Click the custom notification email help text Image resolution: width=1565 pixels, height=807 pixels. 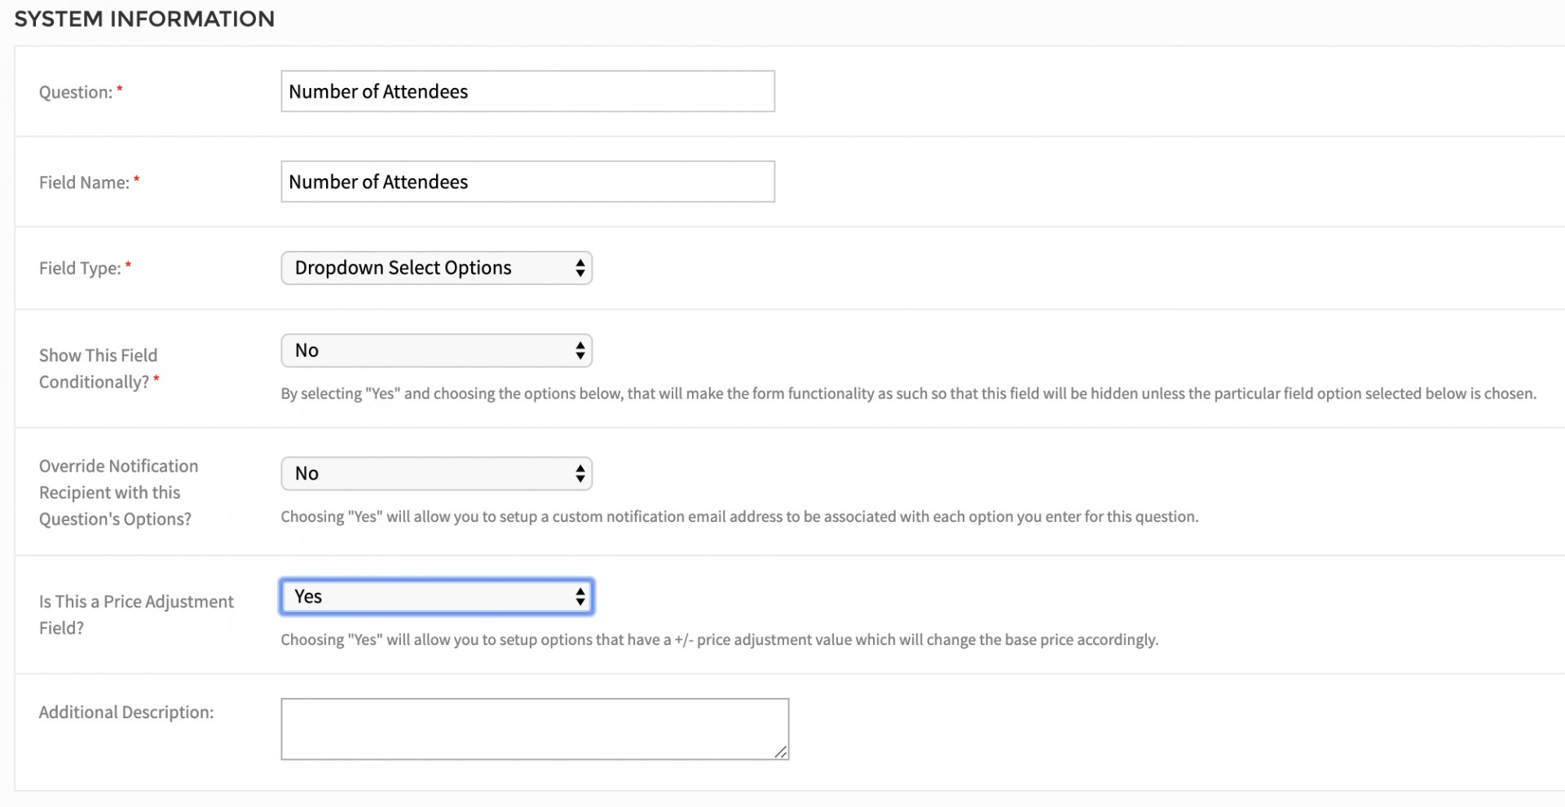(x=739, y=516)
